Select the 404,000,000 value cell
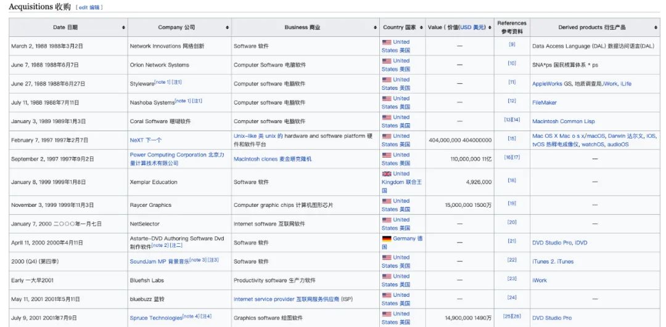This screenshot has width=666, height=327. pos(460,140)
